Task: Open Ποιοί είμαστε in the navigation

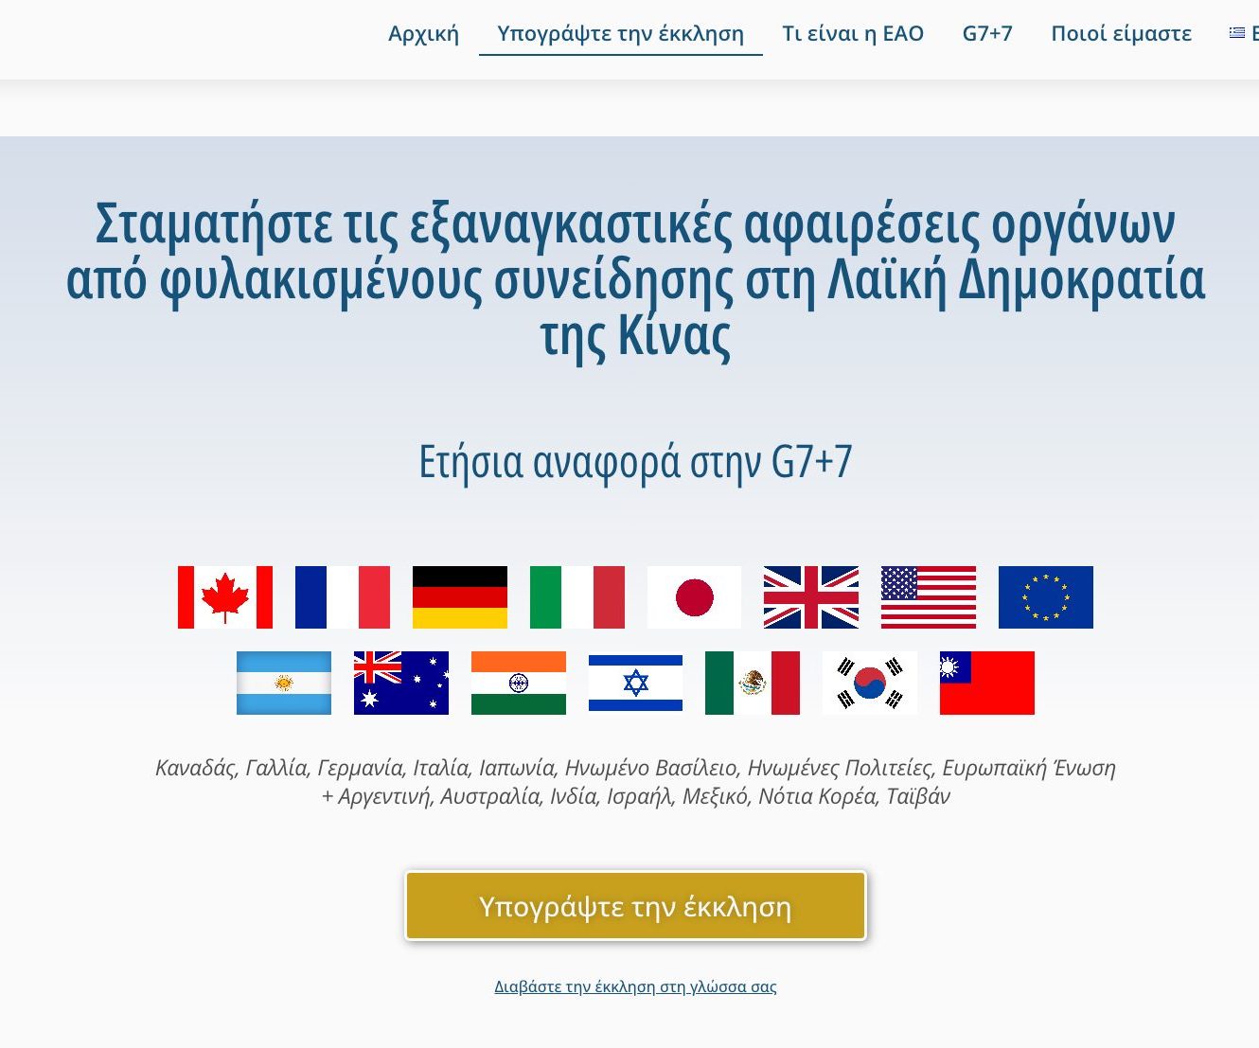Action: point(1122,33)
